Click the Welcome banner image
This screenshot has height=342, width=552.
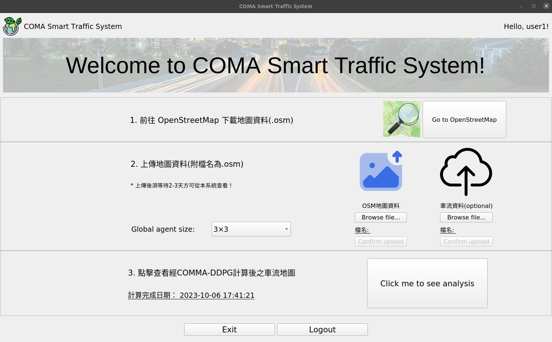[x=276, y=65]
